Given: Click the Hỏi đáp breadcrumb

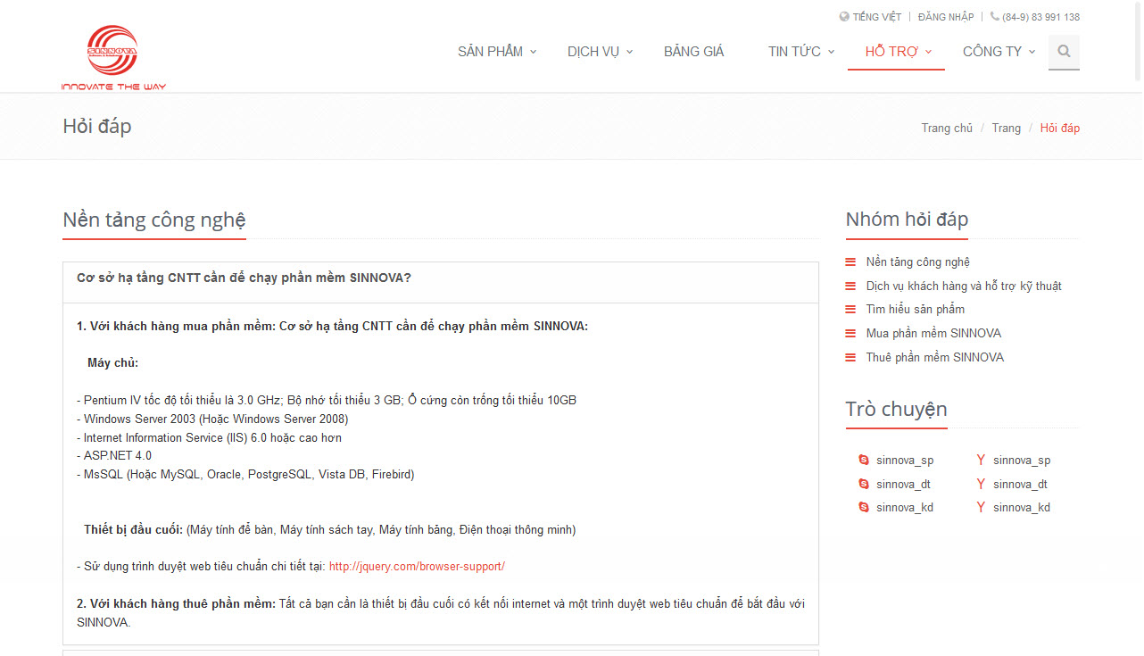Looking at the screenshot, I should point(1060,128).
